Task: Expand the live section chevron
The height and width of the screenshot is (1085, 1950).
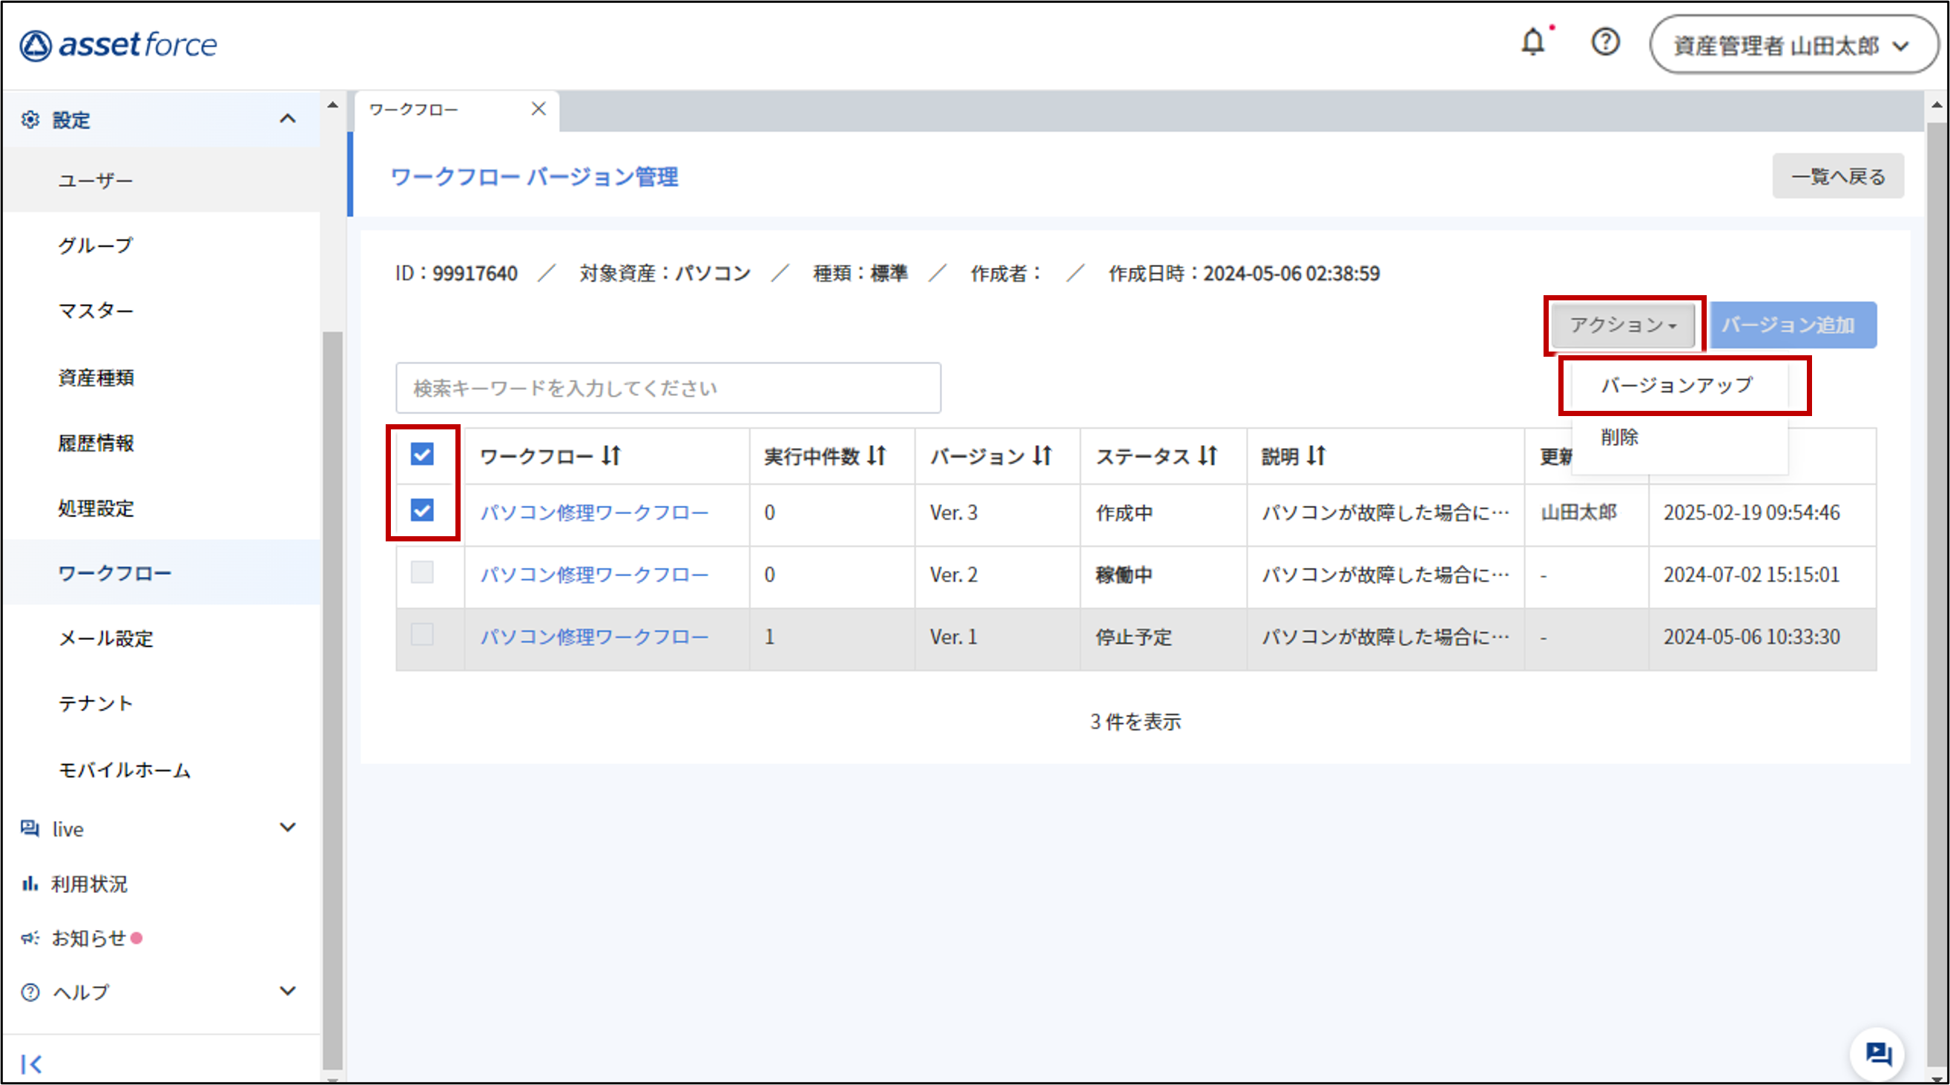Action: pyautogui.click(x=287, y=828)
